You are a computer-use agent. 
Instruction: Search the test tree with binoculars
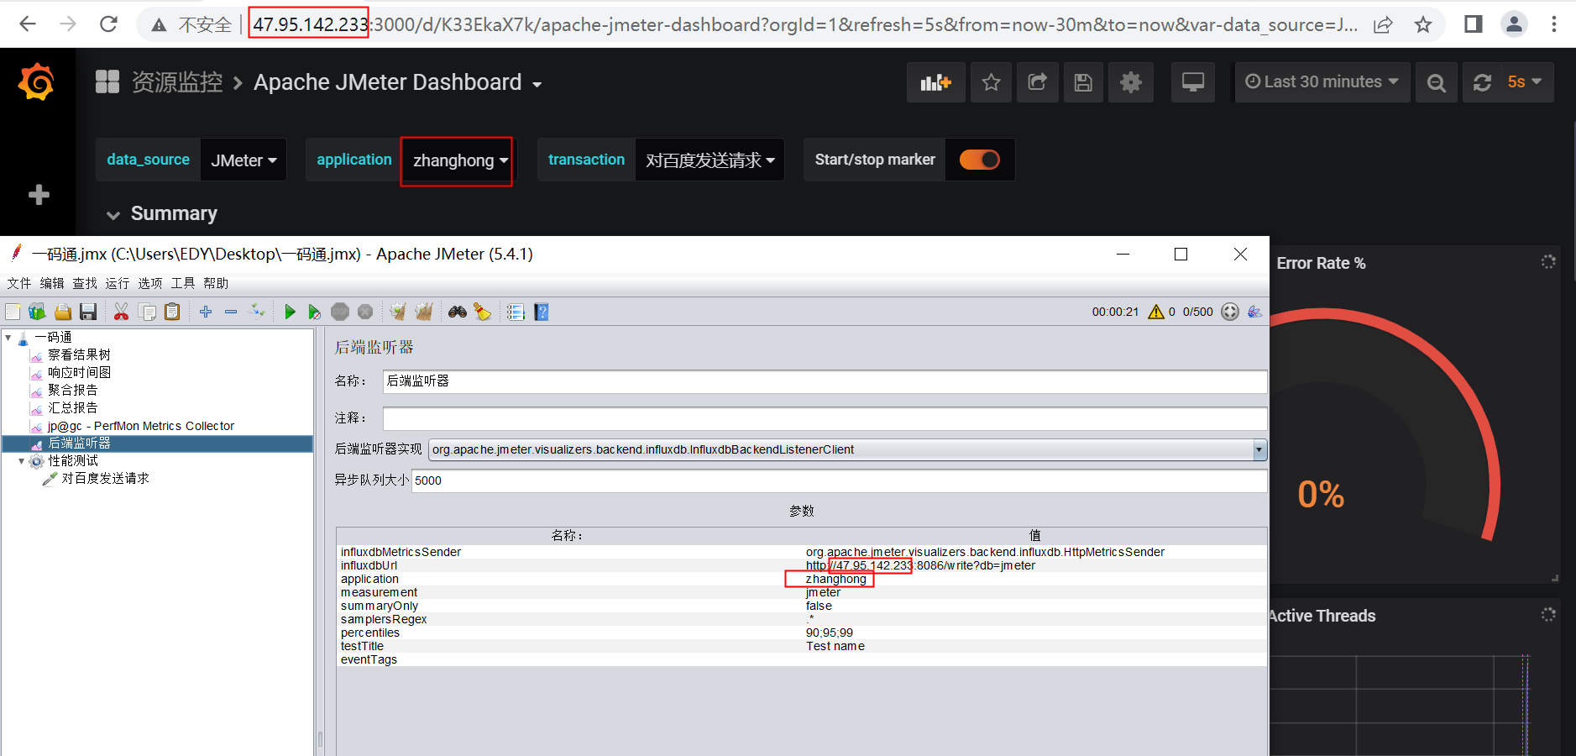coord(458,312)
